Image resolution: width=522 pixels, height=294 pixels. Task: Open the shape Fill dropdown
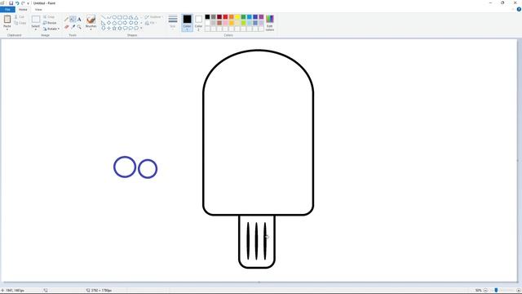pyautogui.click(x=150, y=23)
